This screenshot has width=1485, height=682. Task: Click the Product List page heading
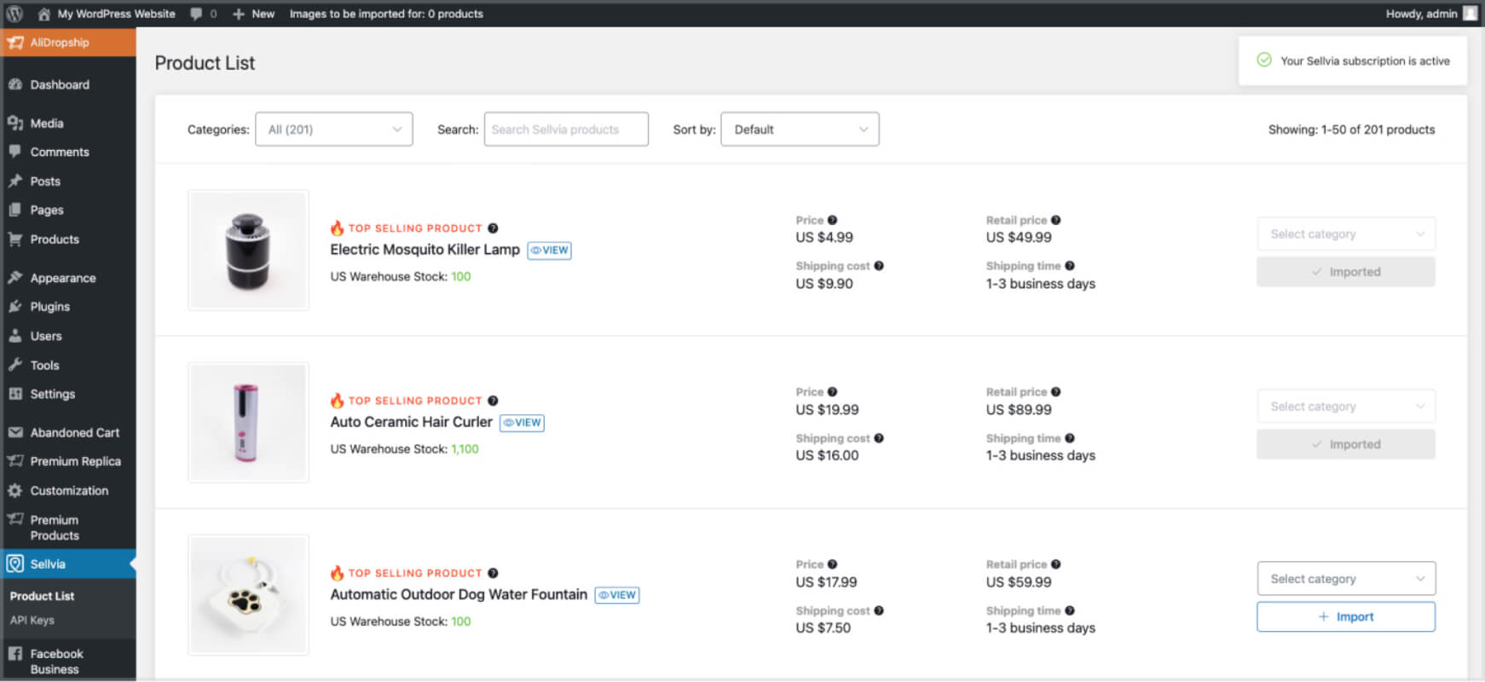coord(205,63)
